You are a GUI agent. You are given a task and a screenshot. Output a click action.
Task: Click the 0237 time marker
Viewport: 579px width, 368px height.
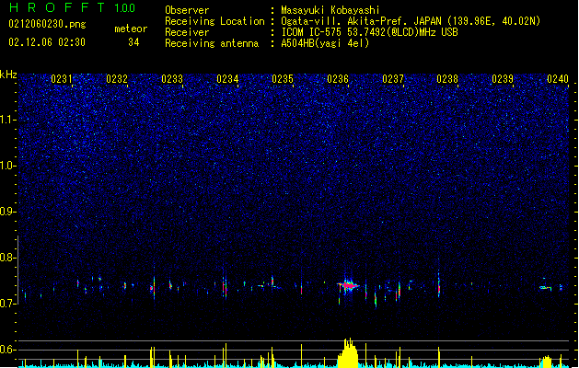coord(393,79)
